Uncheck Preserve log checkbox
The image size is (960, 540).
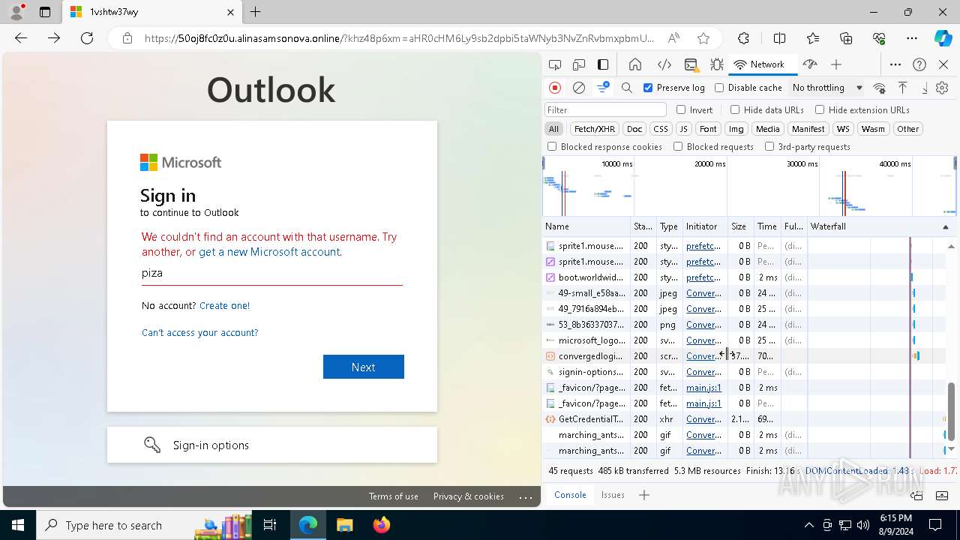648,88
